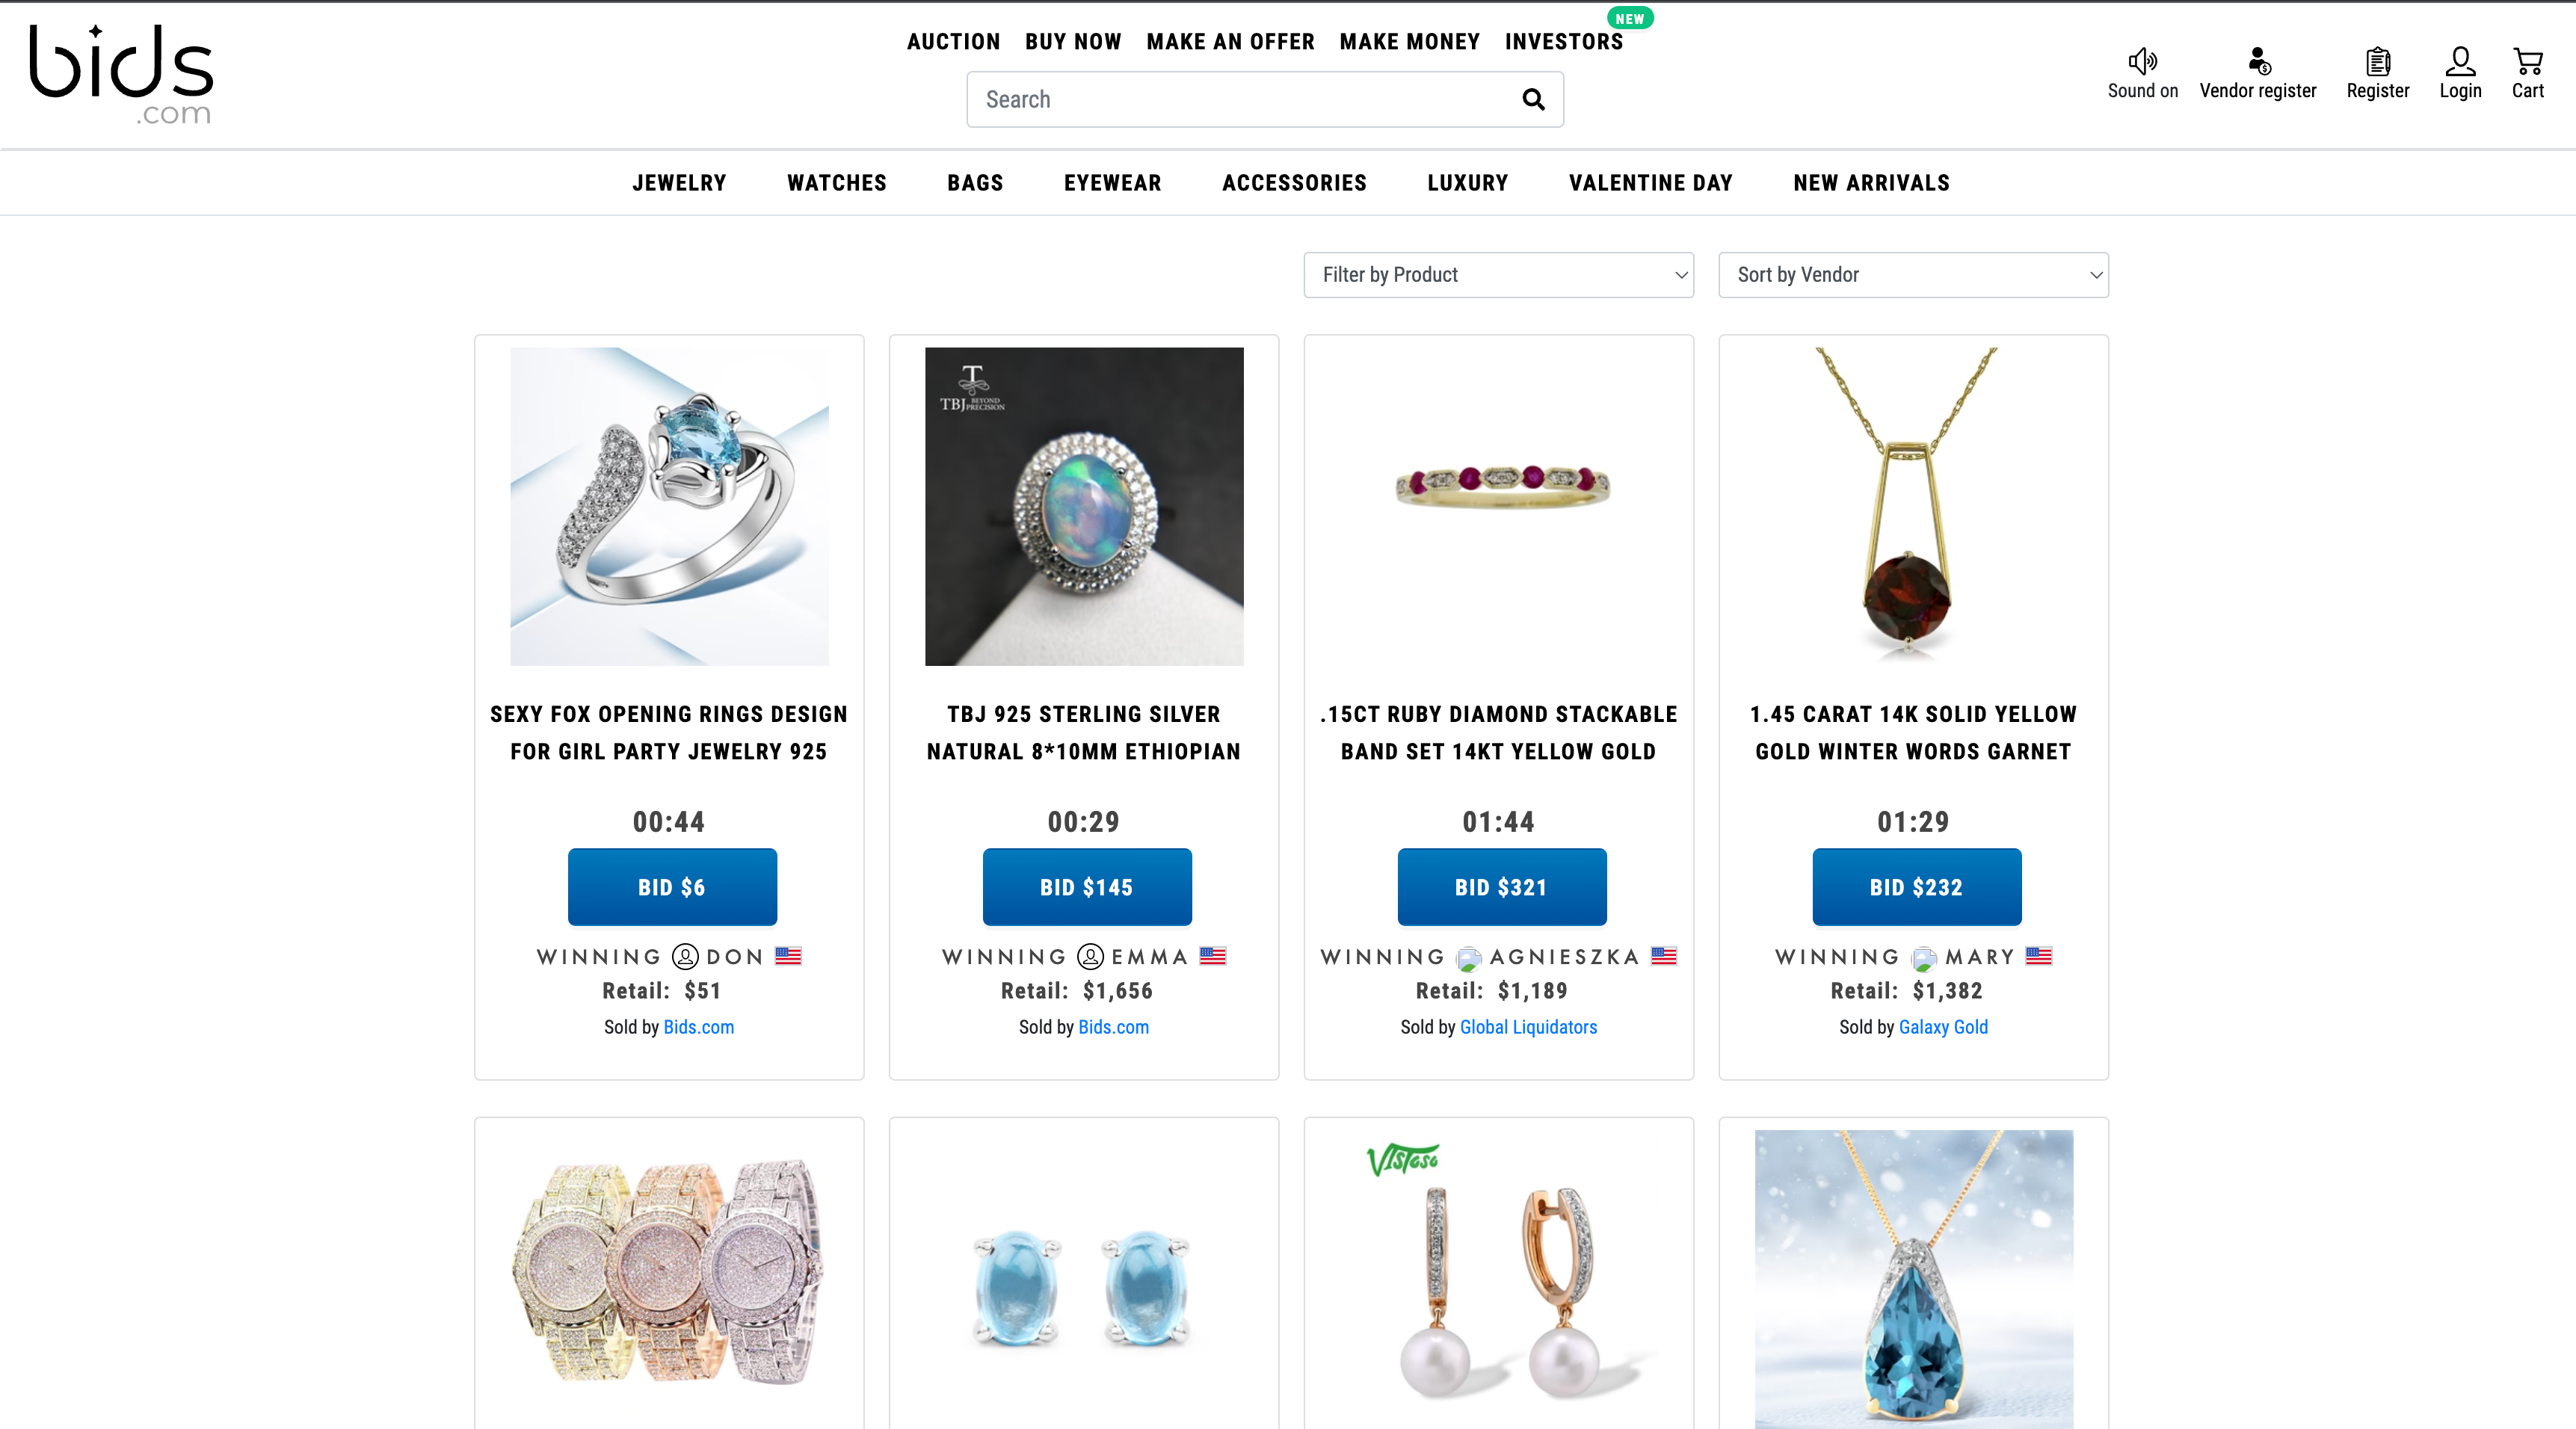Viewport: 2576px width, 1429px height.
Task: Toggle the Sound on speaker icon
Action: tap(2142, 62)
